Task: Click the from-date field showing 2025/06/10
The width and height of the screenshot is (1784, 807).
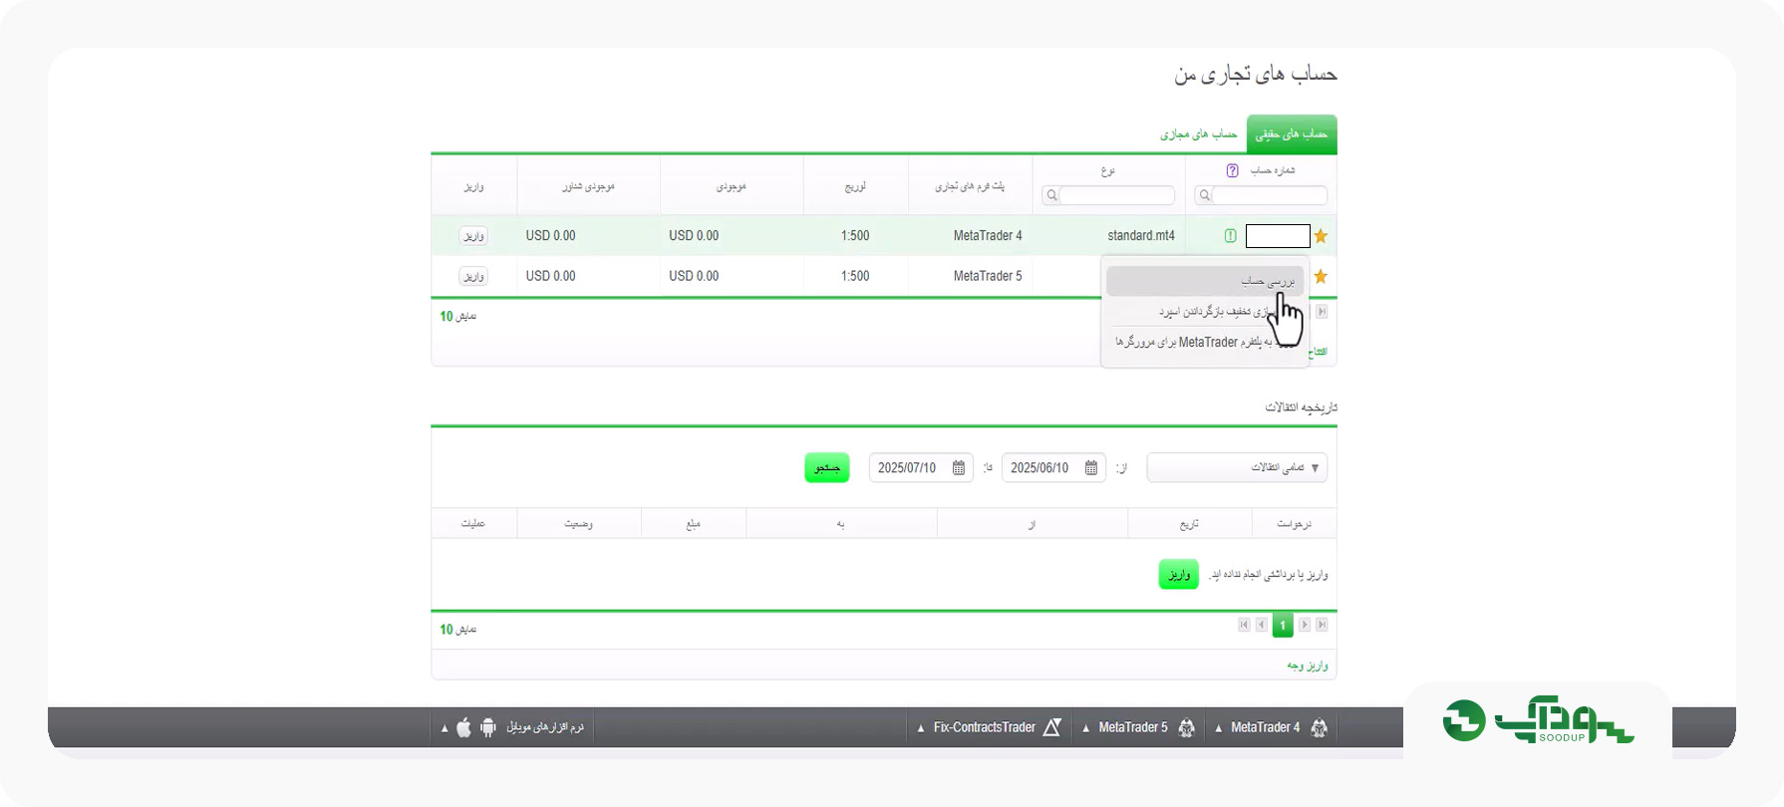Action: tap(1053, 468)
